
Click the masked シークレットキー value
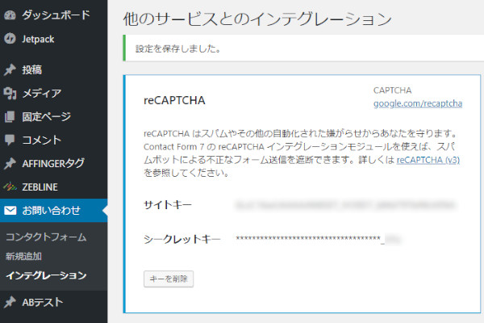318,239
